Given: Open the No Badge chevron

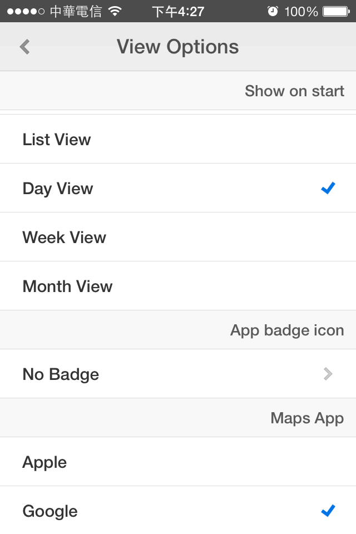Looking at the screenshot, I should click(328, 374).
